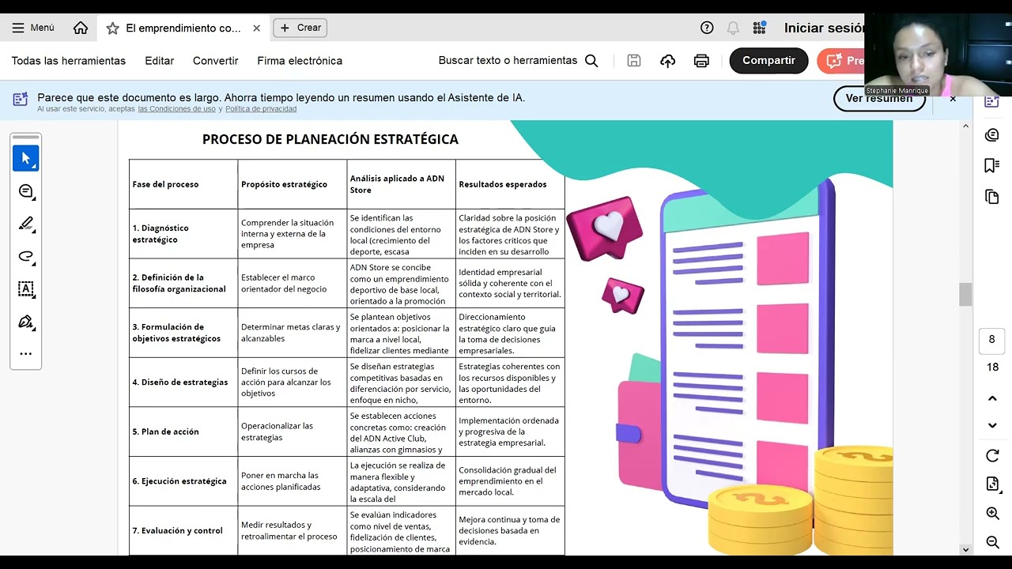Open Todas las herramientas
The width and height of the screenshot is (1012, 569).
[69, 61]
